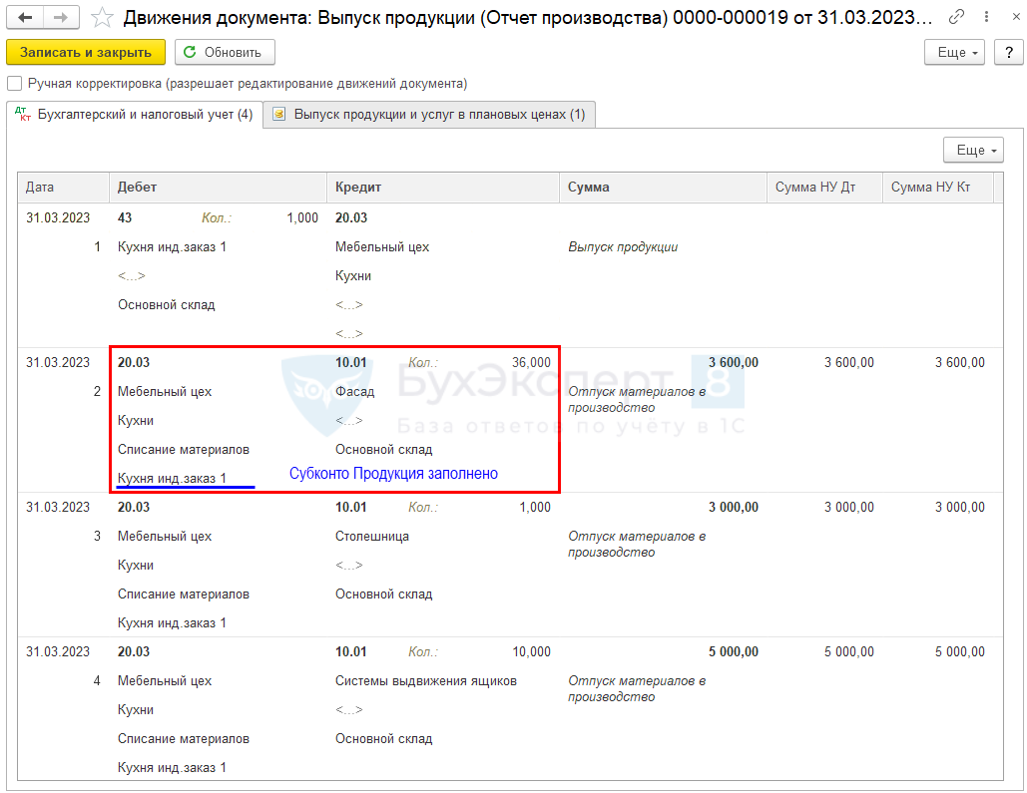Open the top Еще dropdown menu
This screenshot has height=793, width=1027.
pos(954,53)
